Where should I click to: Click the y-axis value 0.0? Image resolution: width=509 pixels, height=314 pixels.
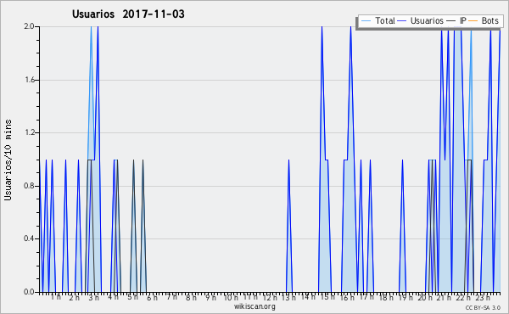(x=29, y=292)
